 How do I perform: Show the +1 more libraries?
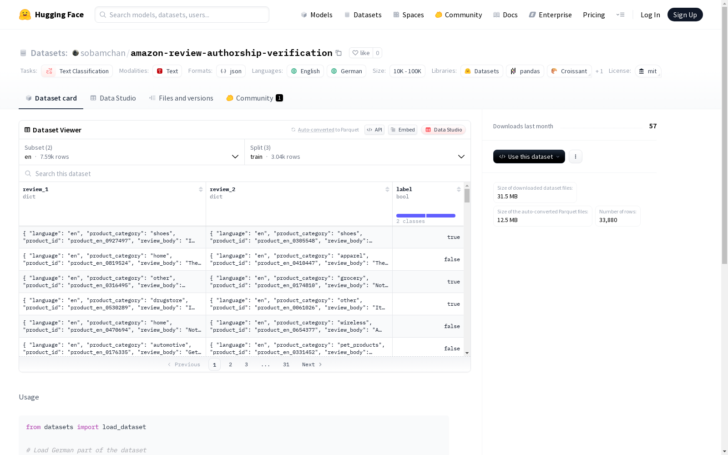599,71
